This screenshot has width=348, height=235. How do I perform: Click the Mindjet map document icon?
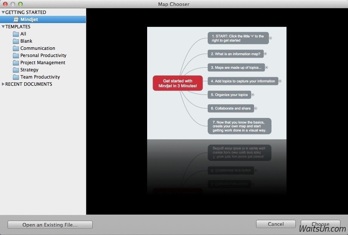tap(16, 20)
